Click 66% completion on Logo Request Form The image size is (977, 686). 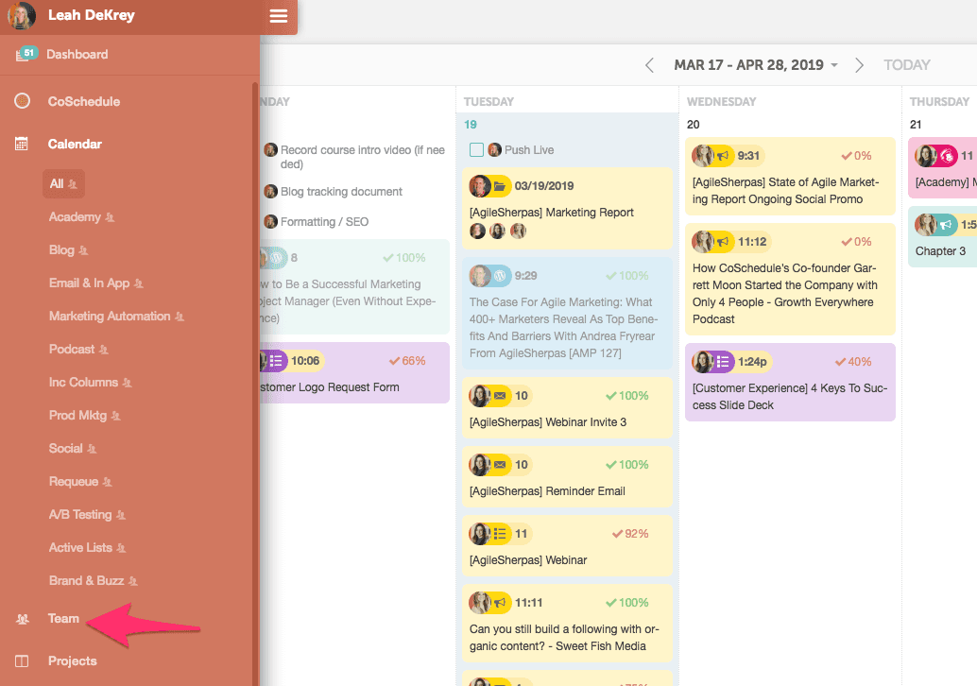(407, 361)
